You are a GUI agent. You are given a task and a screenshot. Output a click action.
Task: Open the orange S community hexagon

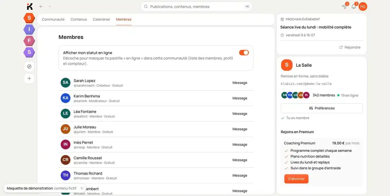29,18
